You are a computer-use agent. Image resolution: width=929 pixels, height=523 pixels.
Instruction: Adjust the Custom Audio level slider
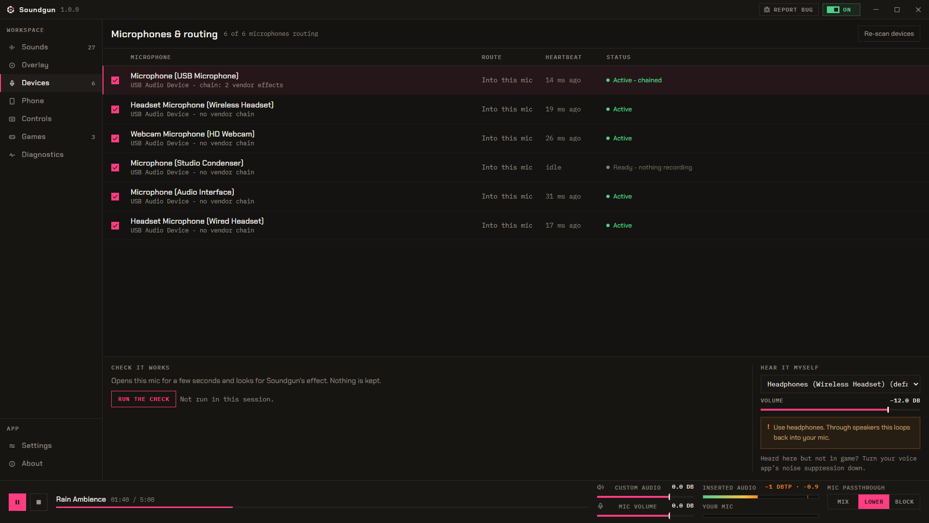tap(645, 497)
